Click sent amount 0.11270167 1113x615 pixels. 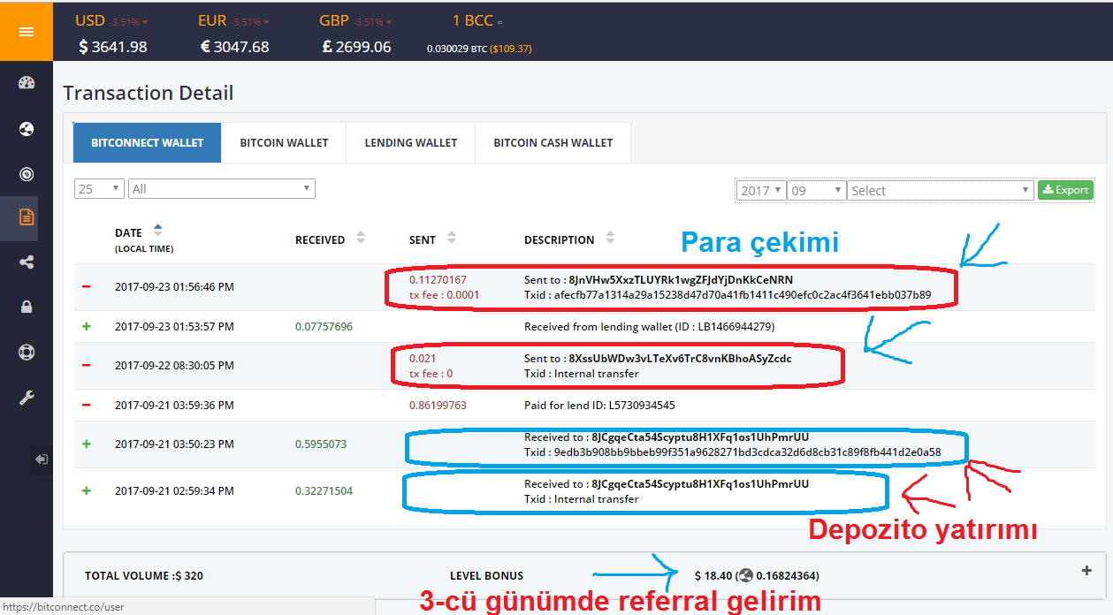coord(438,280)
